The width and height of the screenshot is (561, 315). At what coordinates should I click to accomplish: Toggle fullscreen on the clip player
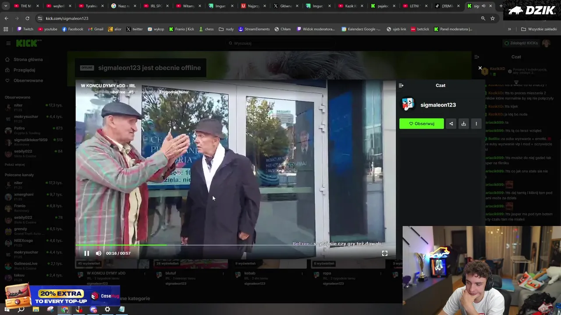pos(384,253)
